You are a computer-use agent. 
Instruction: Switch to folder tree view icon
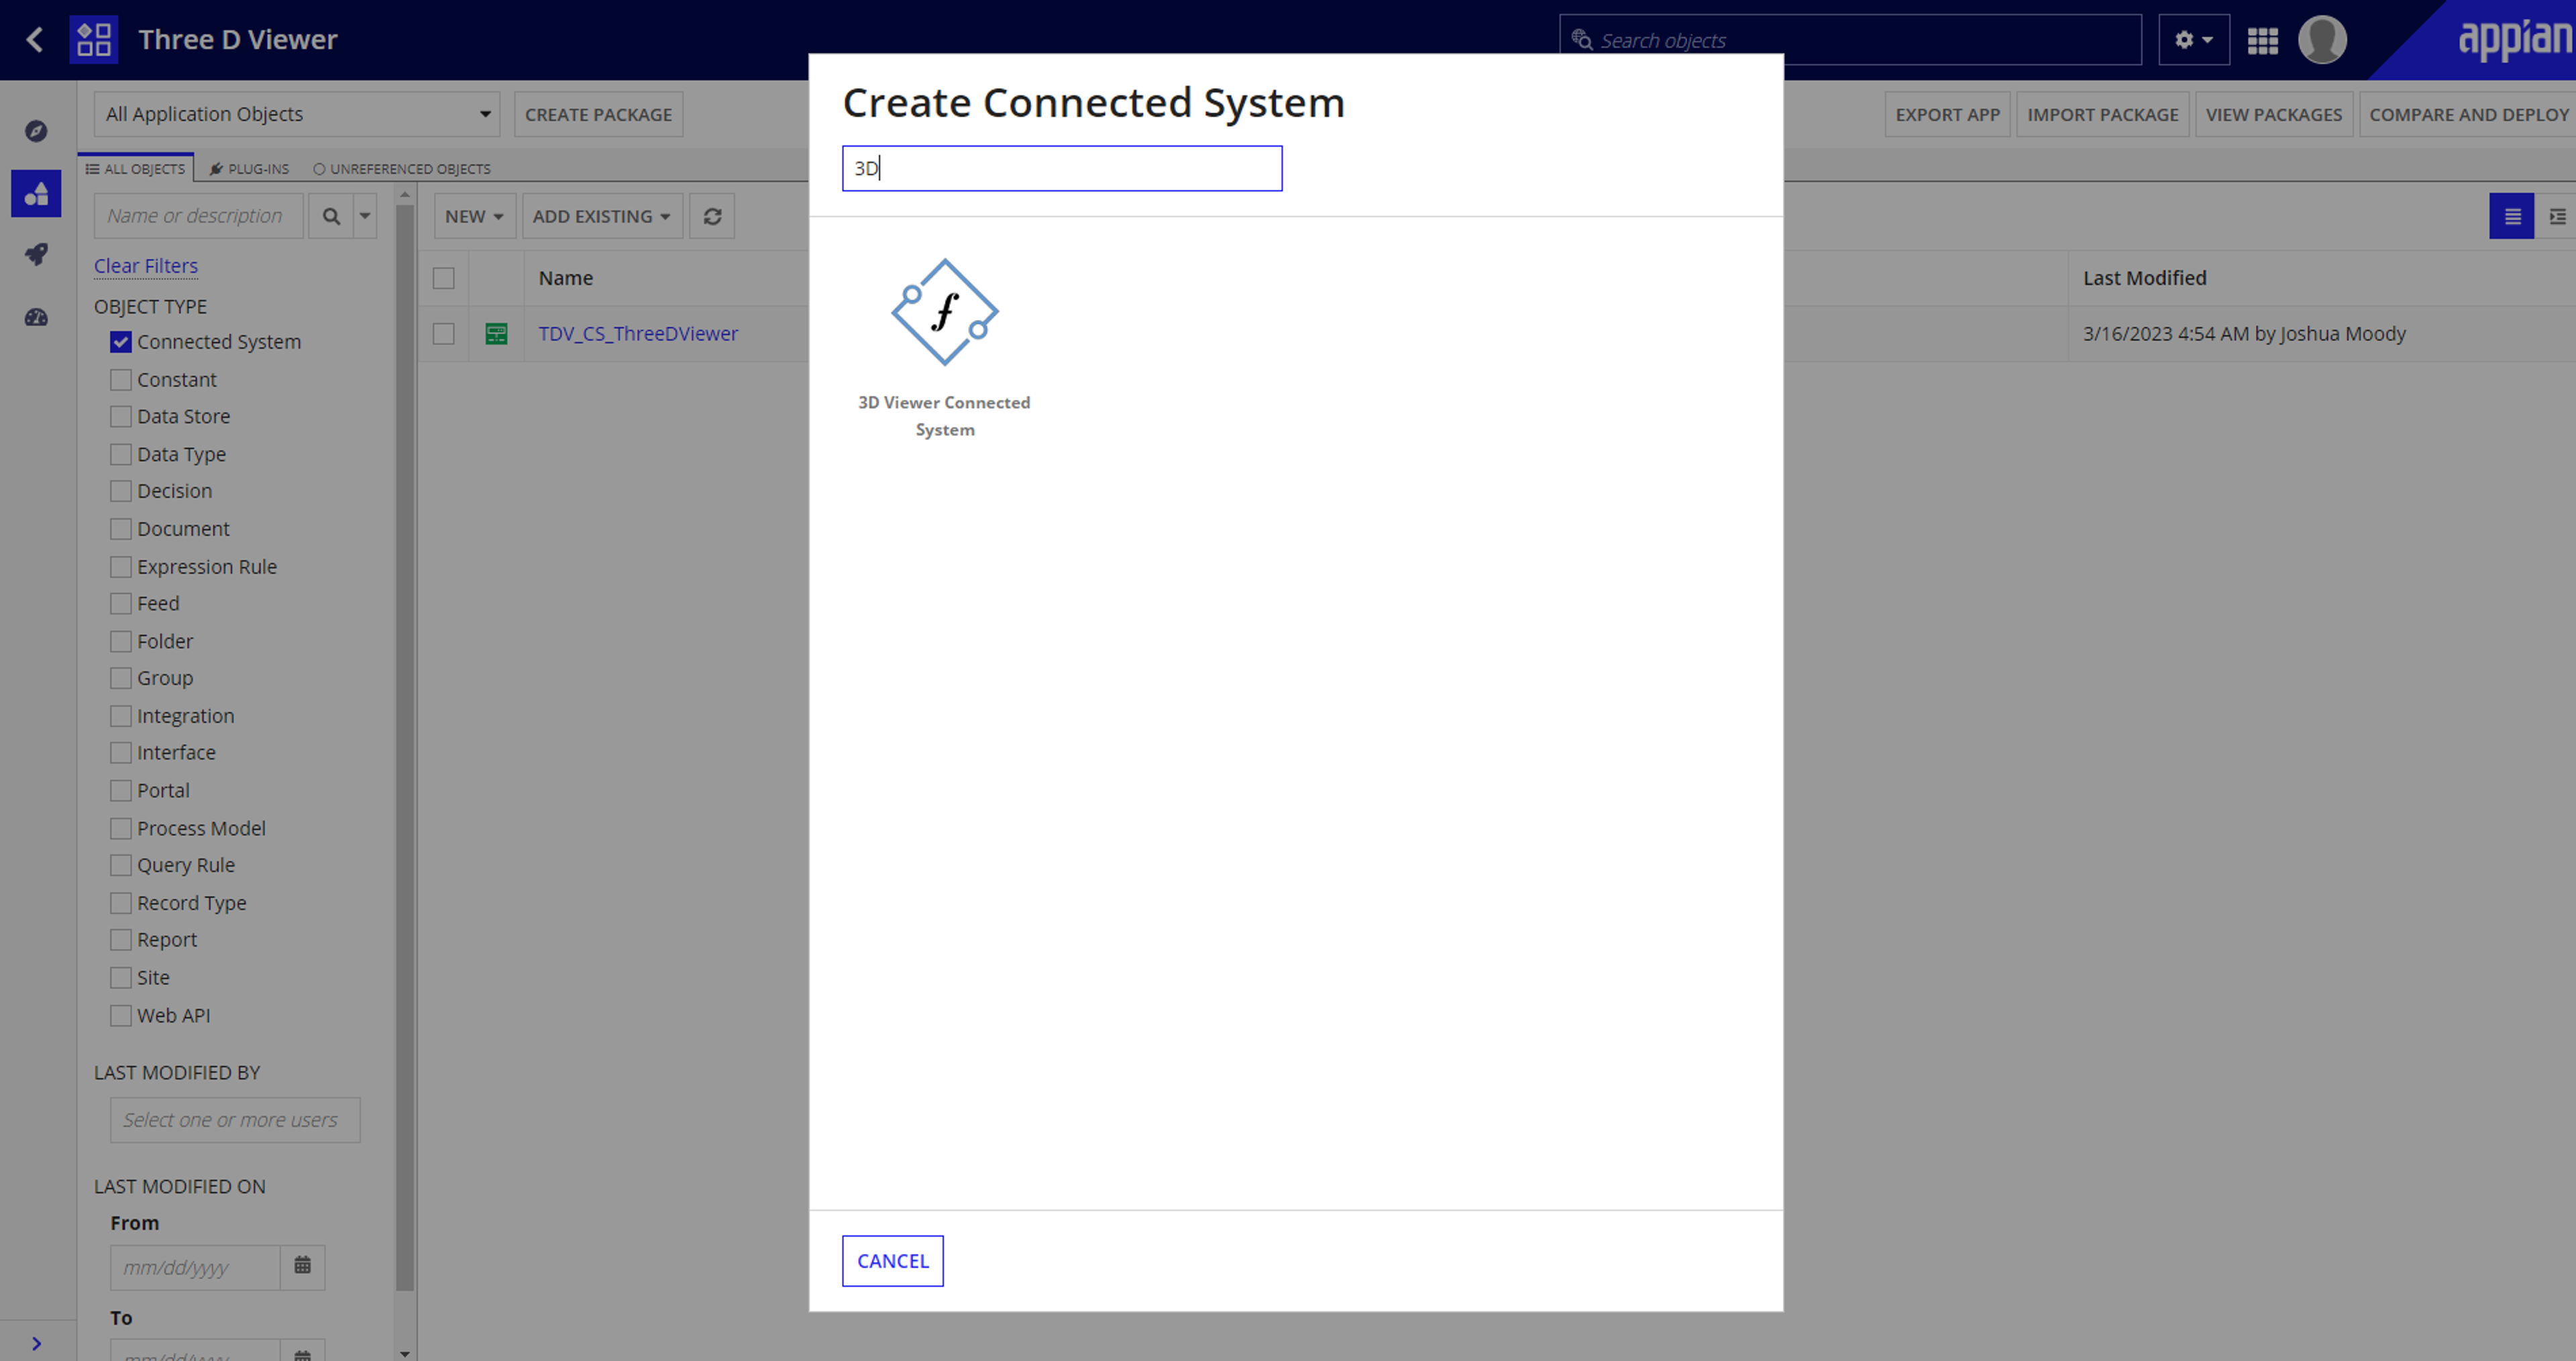[2556, 216]
